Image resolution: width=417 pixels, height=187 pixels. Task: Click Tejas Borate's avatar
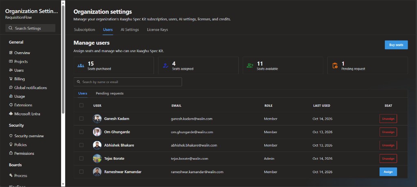[x=97, y=158]
